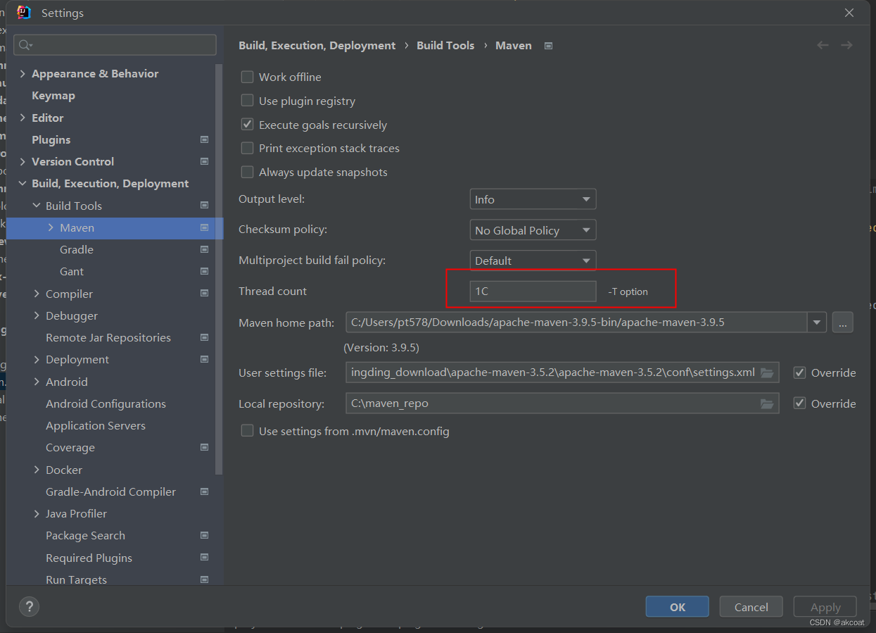Navigate back with the left arrow icon
The height and width of the screenshot is (633, 876).
pos(823,45)
